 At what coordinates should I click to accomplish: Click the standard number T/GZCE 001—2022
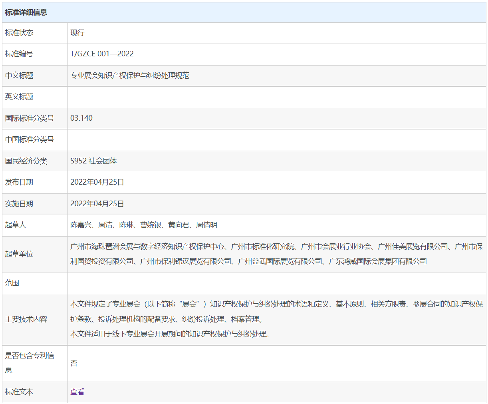point(102,54)
